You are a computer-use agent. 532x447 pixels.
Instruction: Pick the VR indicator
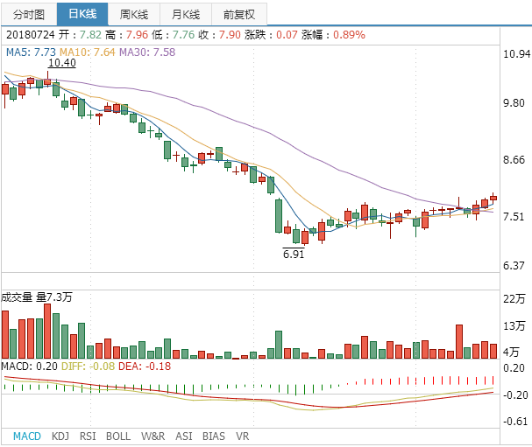(x=242, y=437)
